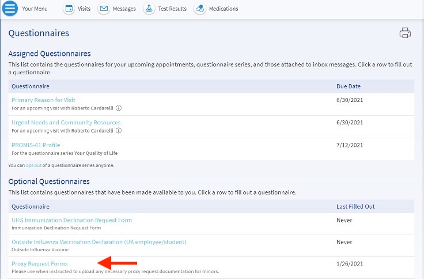Screen dimensions: 424x280
Task: Open the Medications menu label
Action: [x=224, y=9]
